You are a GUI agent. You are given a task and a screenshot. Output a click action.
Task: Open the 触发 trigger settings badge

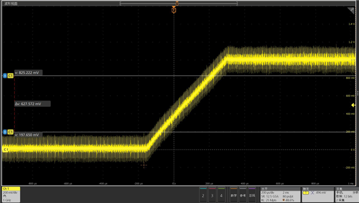[x=318, y=195]
